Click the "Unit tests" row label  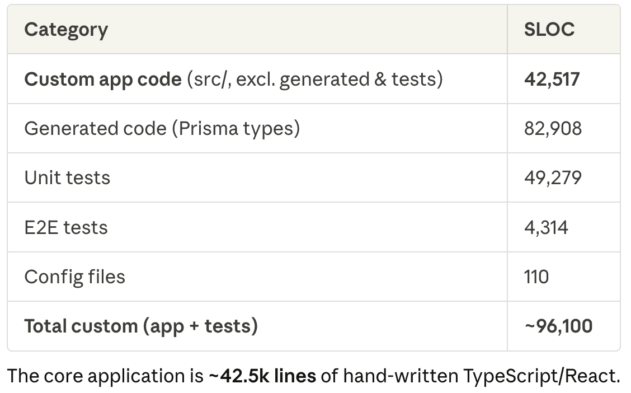67,177
